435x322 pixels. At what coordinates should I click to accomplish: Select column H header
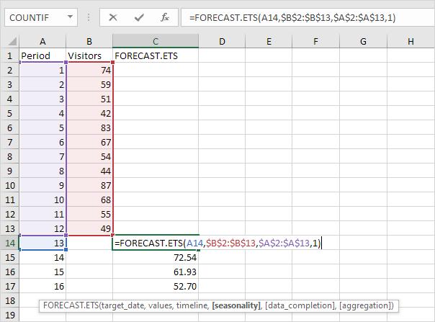(x=411, y=41)
